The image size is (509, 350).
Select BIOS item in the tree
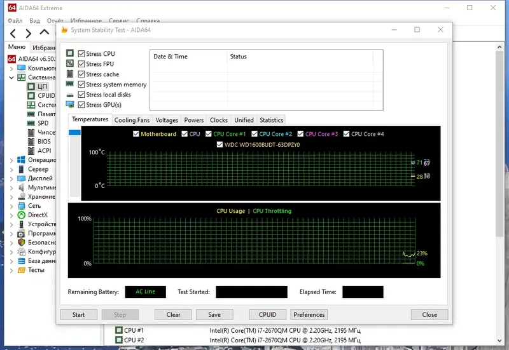pyautogui.click(x=44, y=142)
